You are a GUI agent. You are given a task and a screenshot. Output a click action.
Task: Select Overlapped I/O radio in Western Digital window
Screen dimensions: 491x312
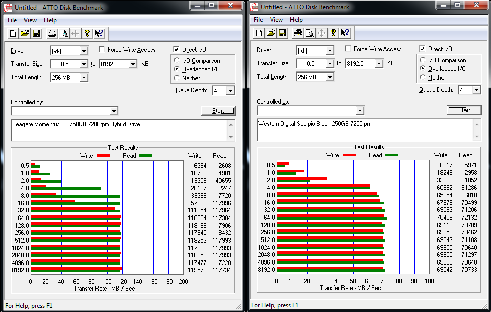click(423, 68)
